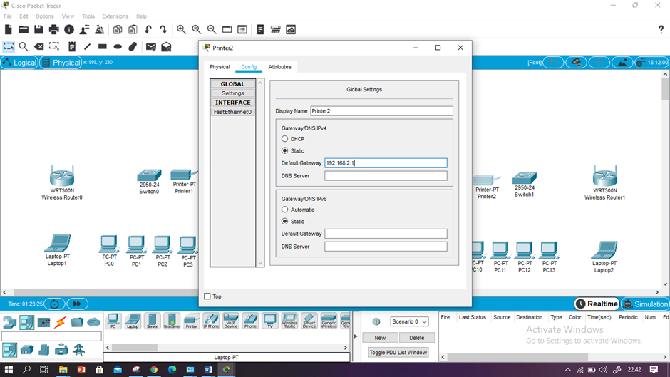670x377 pixels.
Task: Open the Options menu
Action: [44, 16]
